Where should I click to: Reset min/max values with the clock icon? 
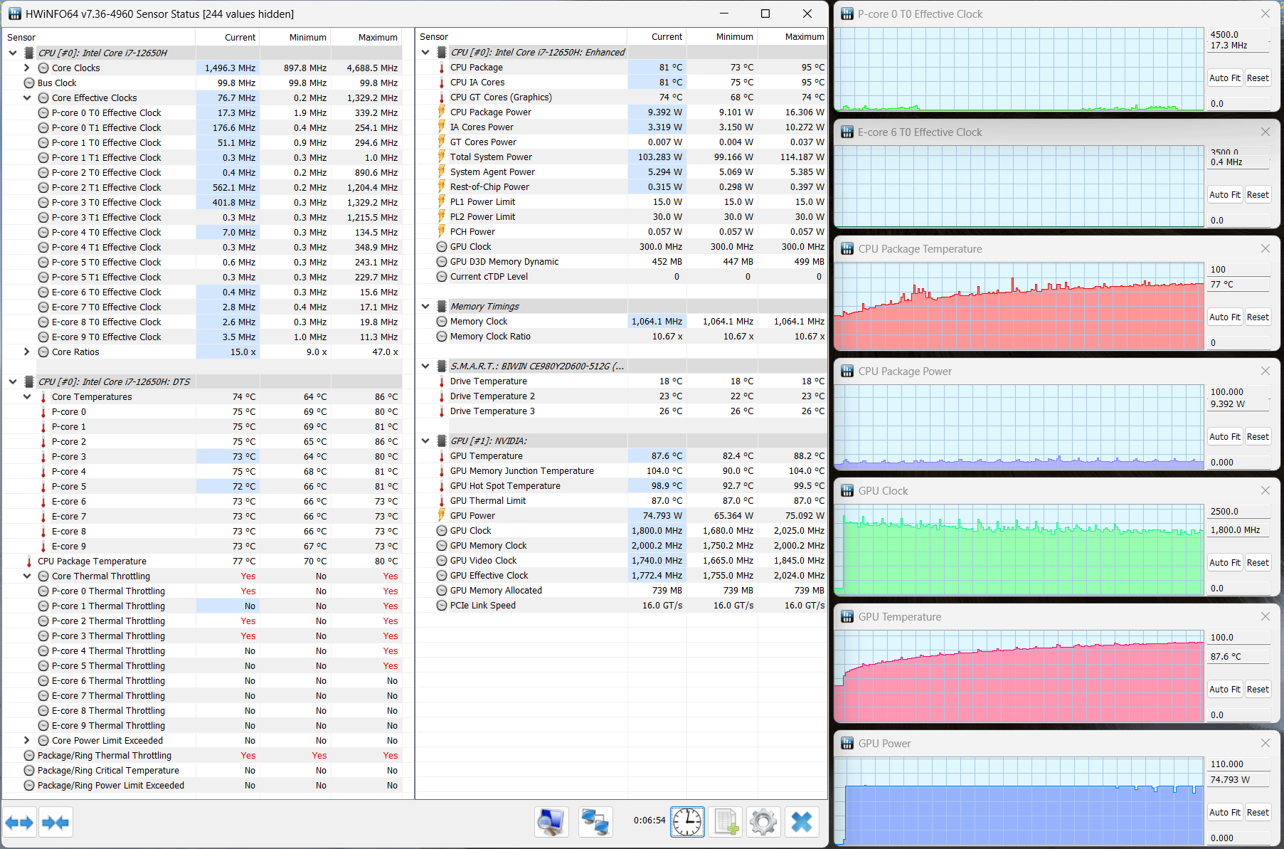687,822
